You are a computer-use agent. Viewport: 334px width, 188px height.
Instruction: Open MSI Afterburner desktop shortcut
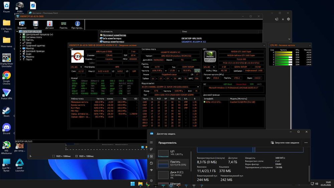point(6,148)
